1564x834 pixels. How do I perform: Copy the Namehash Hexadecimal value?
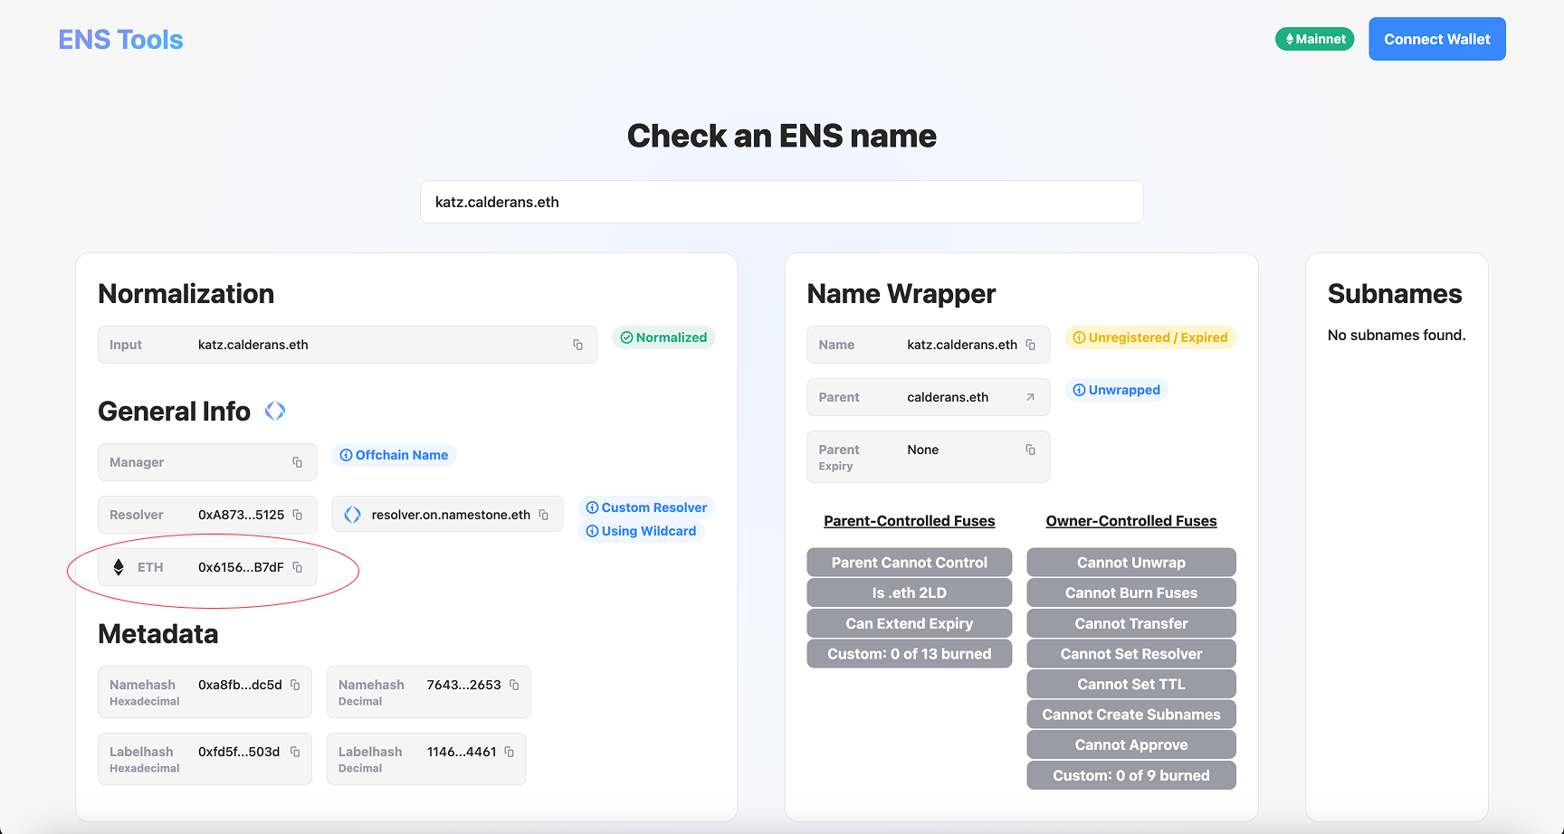pos(295,685)
